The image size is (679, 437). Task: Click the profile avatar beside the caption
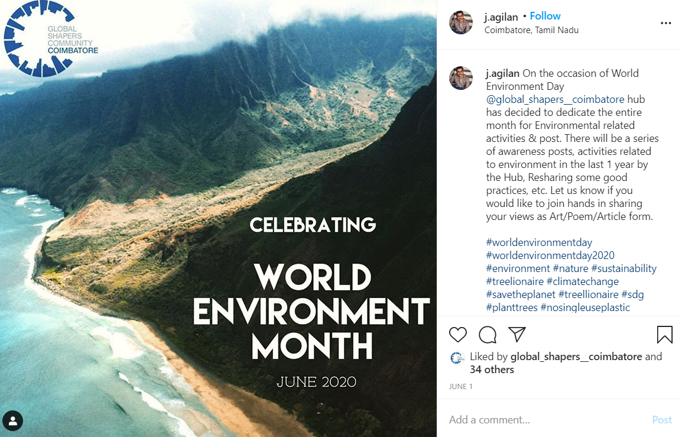click(461, 78)
